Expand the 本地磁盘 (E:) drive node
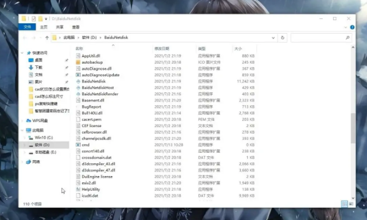This screenshot has height=220, width=367. (25, 152)
